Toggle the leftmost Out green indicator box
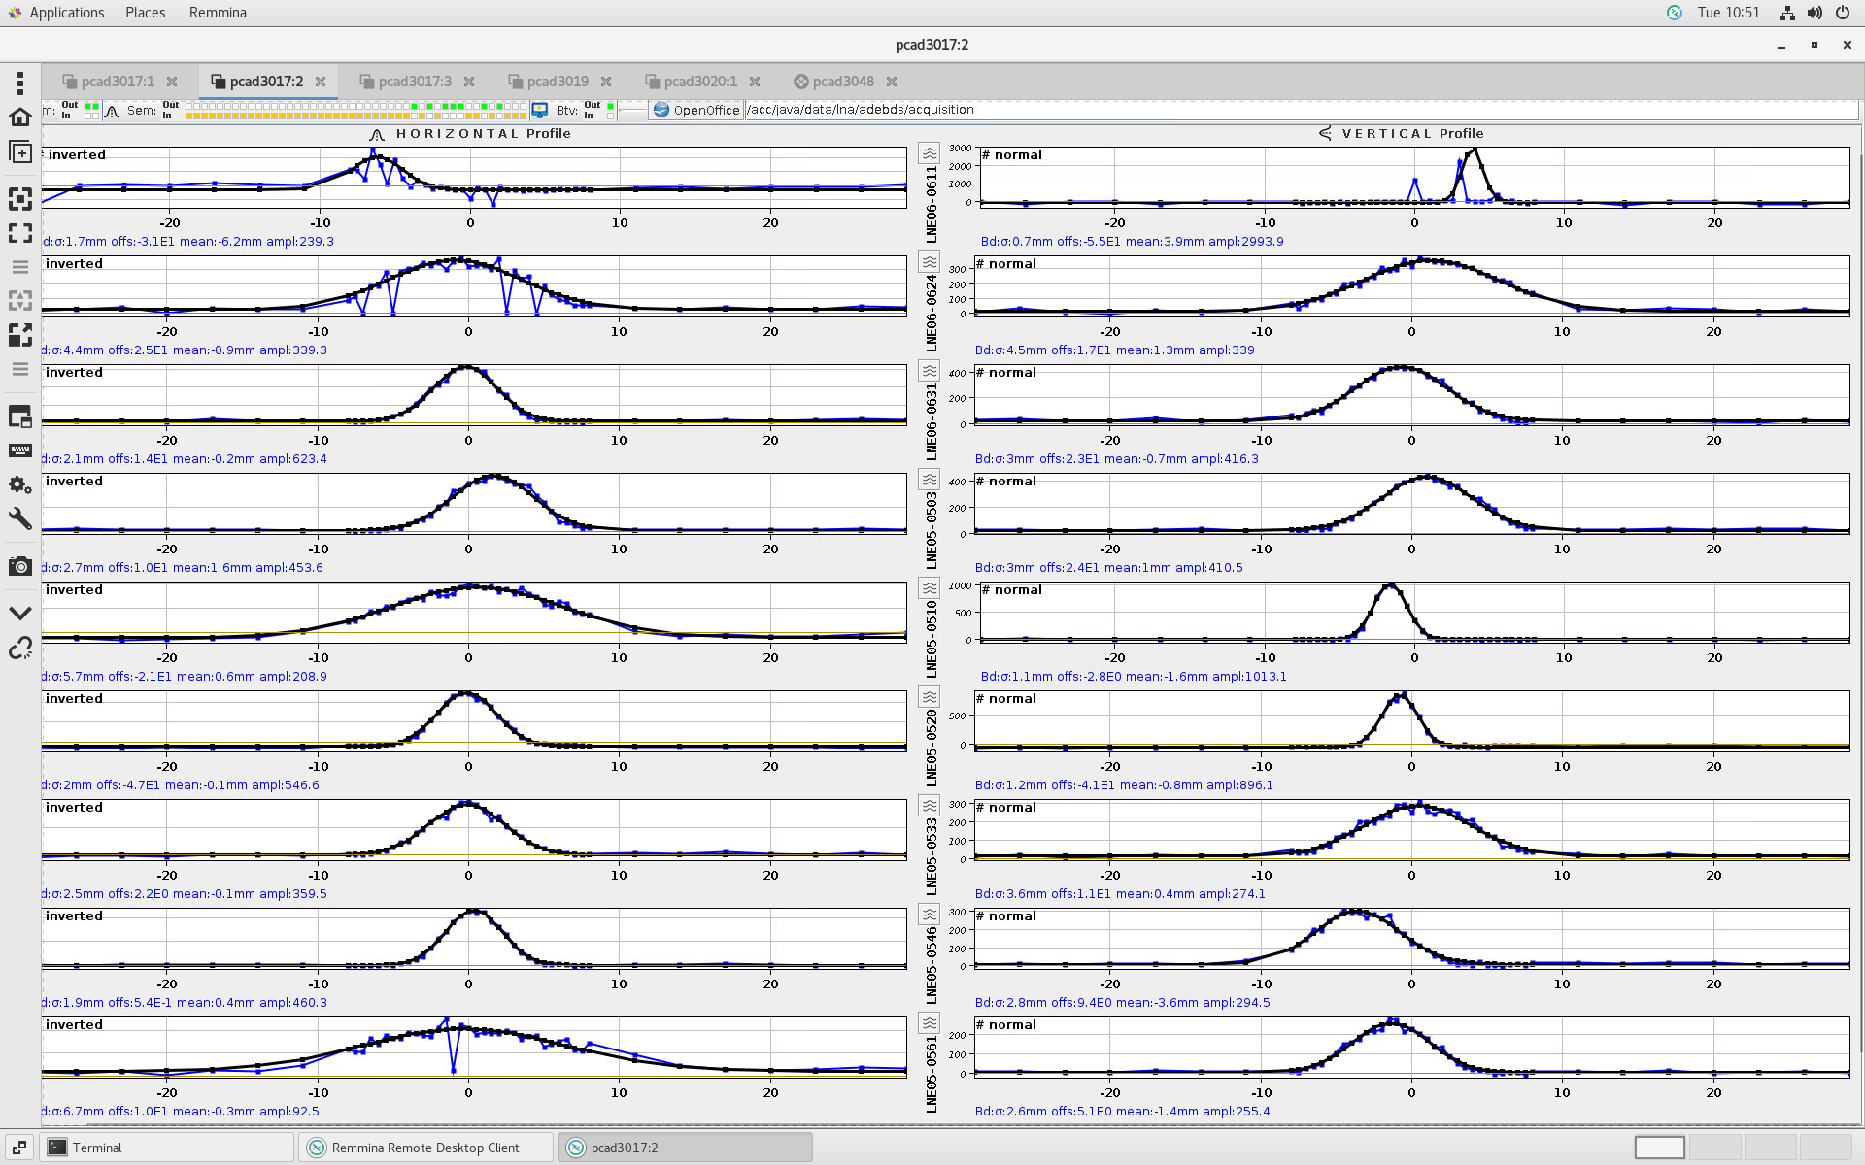Viewport: 1865px width, 1165px height. (x=87, y=105)
